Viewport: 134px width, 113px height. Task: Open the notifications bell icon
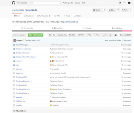(x=120, y=3)
